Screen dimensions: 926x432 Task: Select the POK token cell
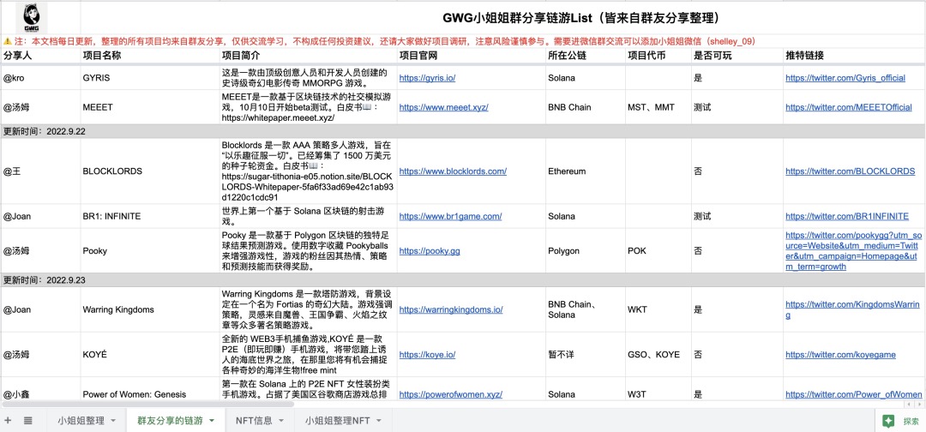click(658, 251)
